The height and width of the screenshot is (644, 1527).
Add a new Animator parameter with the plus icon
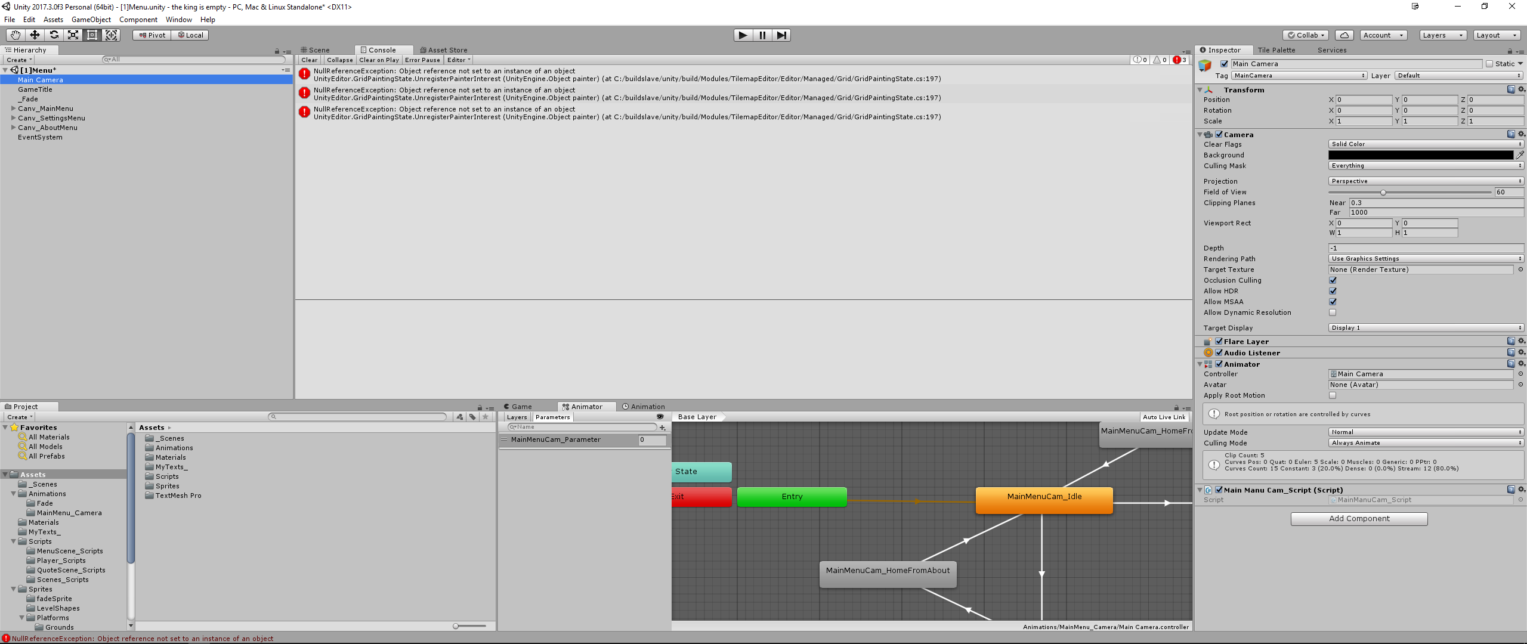pos(663,428)
